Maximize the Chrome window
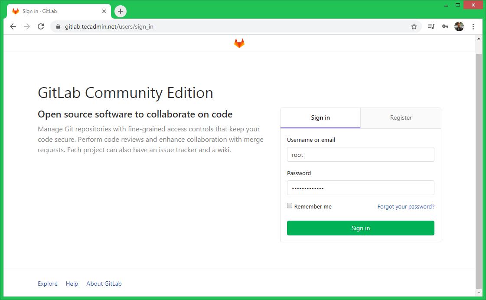The width and height of the screenshot is (486, 300). (457, 5)
